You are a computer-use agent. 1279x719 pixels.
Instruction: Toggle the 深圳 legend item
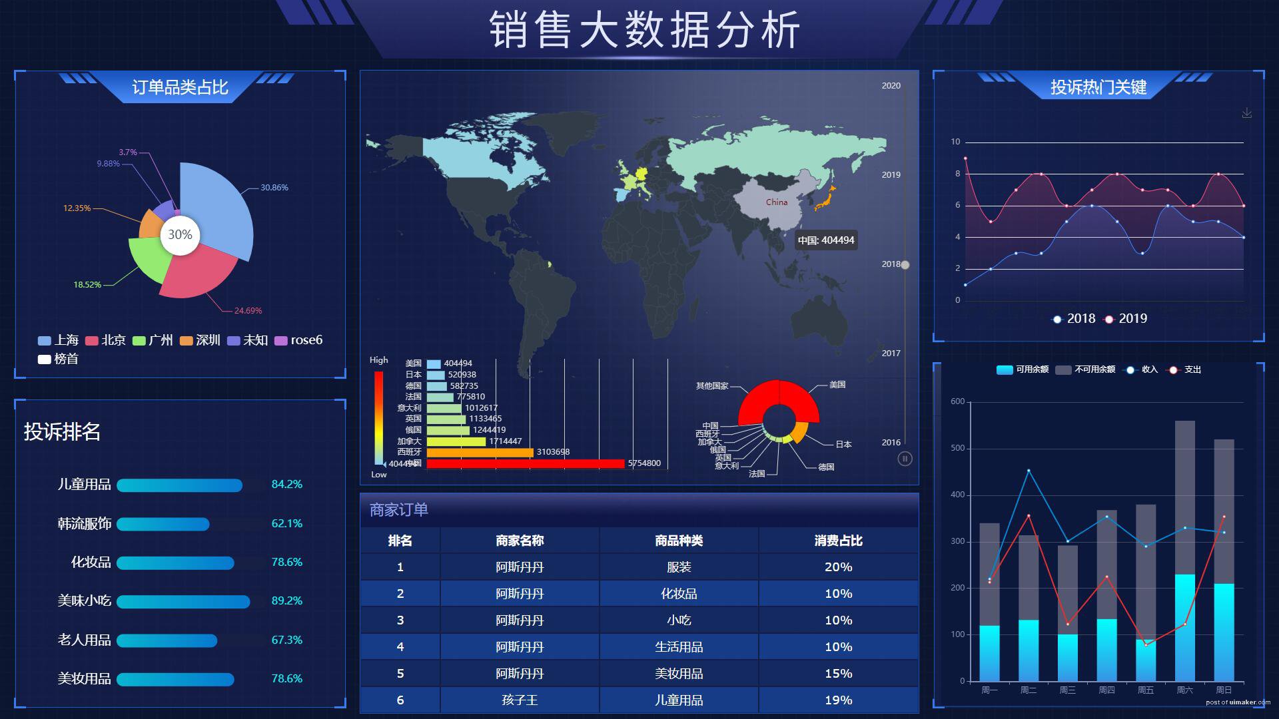click(x=201, y=340)
